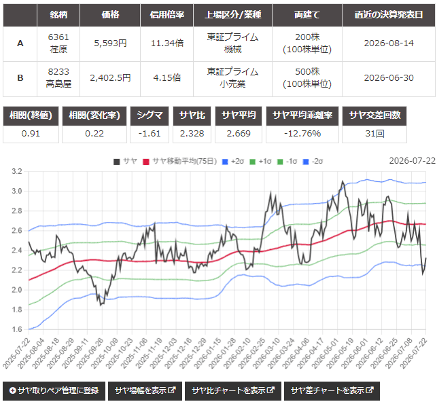The image size is (437, 404).
Task: Select the 8233 高島屋 stock cell
Action: (58, 78)
